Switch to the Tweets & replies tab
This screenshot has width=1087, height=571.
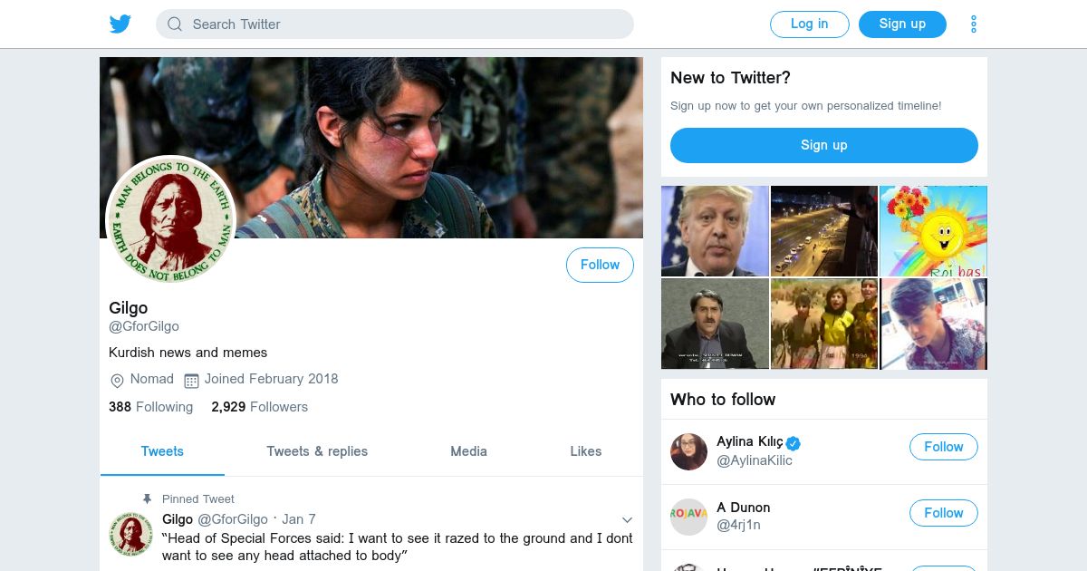point(317,451)
